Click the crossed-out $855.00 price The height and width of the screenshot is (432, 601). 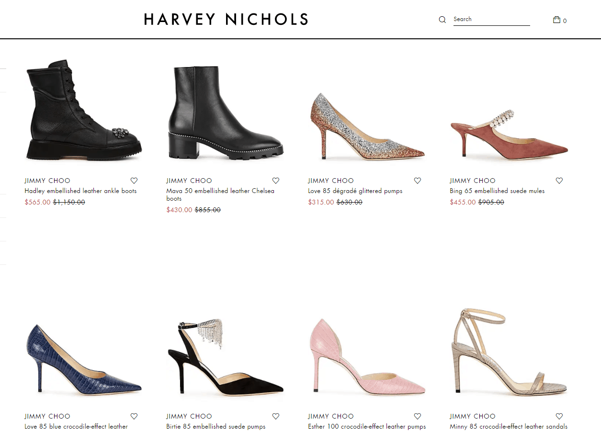[x=208, y=210]
